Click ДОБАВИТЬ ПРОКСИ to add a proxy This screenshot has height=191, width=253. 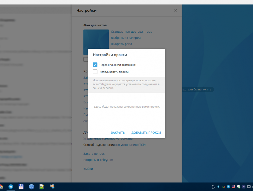(x=146, y=133)
